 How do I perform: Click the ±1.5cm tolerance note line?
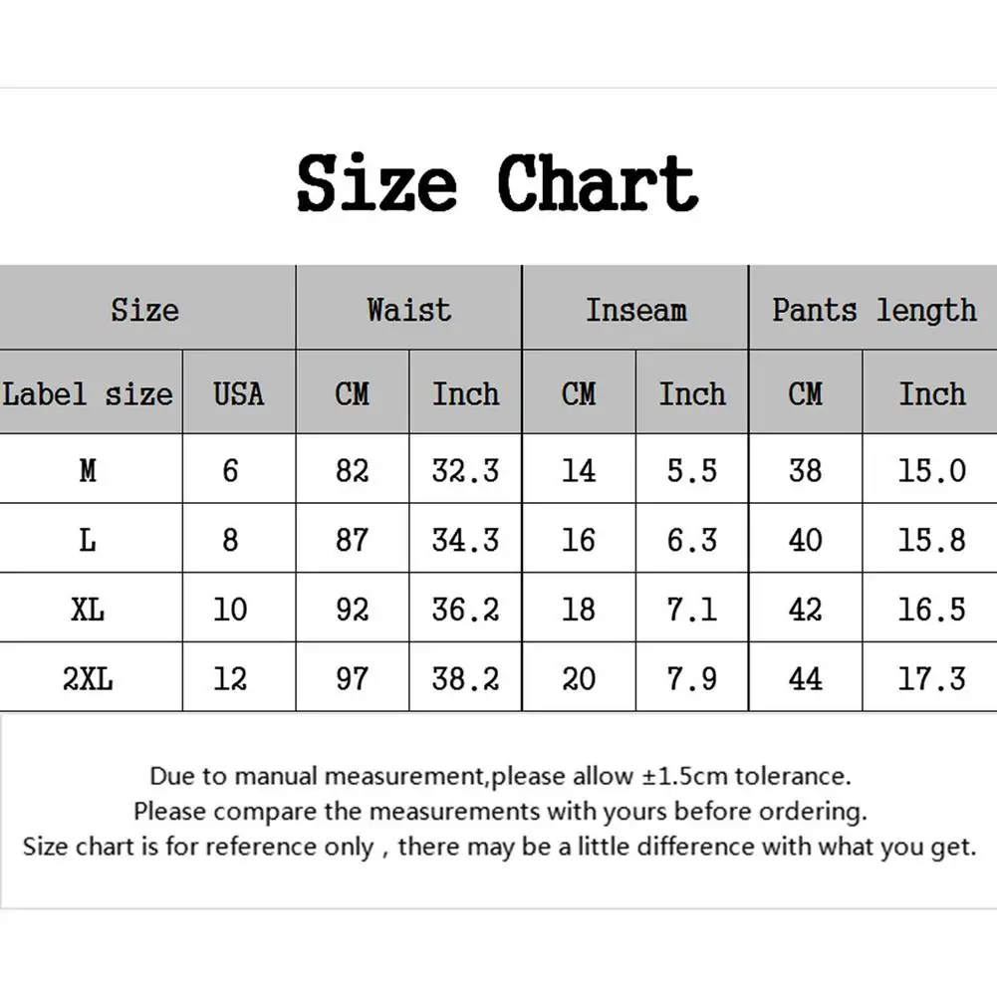(x=500, y=776)
